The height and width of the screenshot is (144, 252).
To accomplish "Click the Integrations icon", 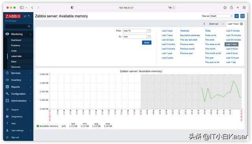I will click(7, 116).
